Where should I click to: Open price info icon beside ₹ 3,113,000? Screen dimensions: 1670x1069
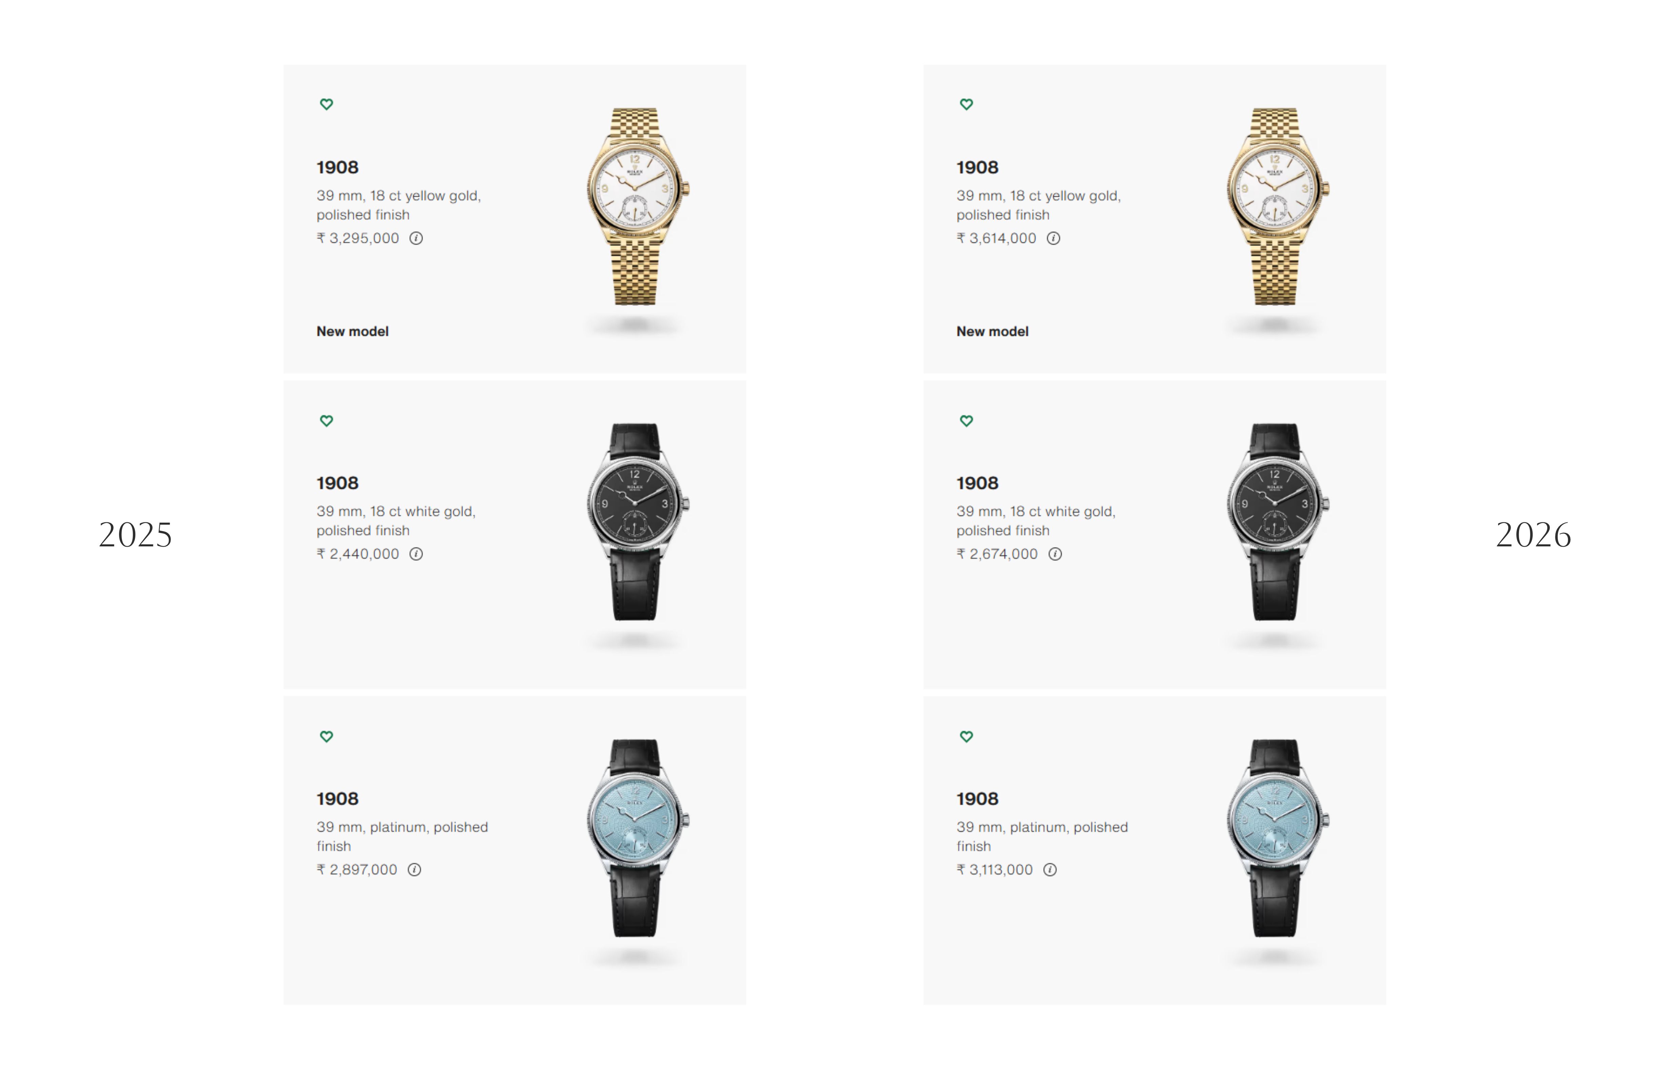pos(1049,870)
